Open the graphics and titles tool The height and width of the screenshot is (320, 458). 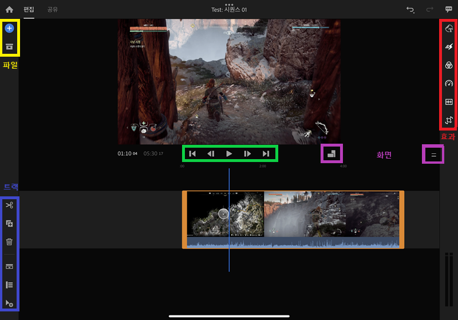pos(449,28)
